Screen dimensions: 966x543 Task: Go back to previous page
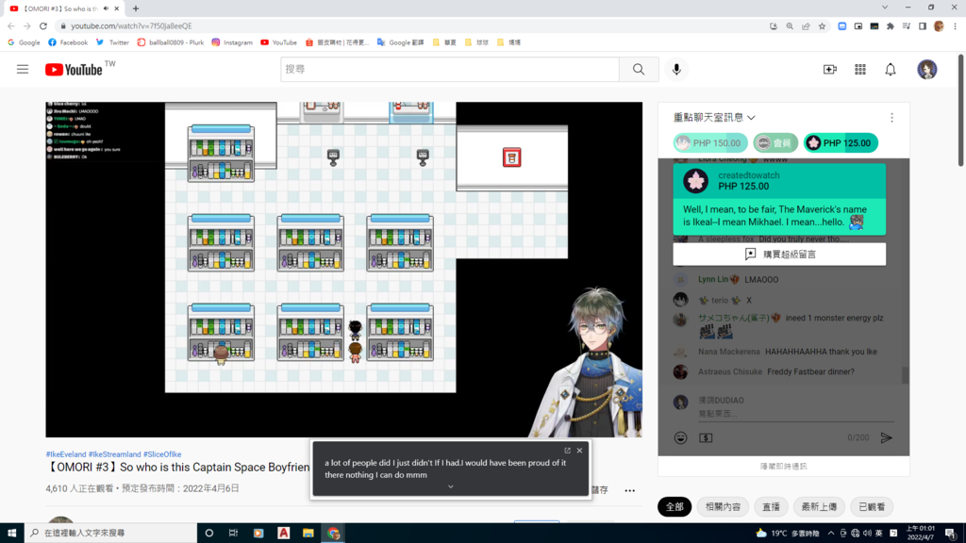point(11,25)
